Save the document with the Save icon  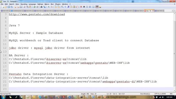click(x=9, y=7)
